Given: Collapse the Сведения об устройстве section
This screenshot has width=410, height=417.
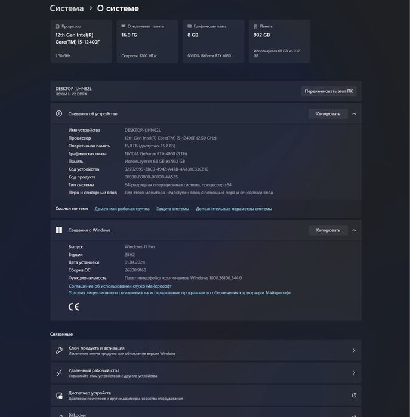Looking at the screenshot, I should [354, 113].
